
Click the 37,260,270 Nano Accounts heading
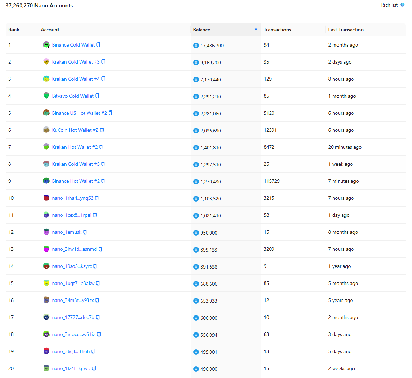(39, 6)
